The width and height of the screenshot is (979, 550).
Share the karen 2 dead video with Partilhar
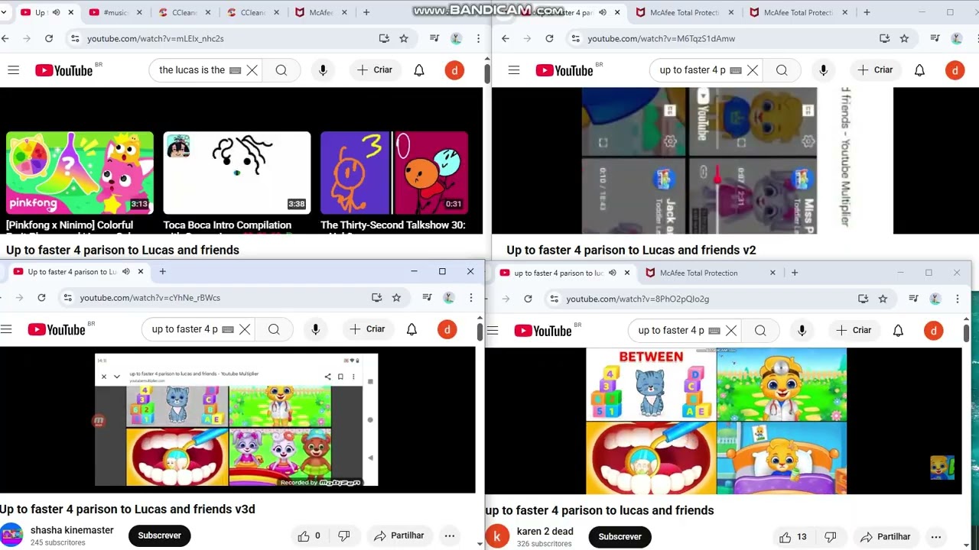click(x=887, y=537)
